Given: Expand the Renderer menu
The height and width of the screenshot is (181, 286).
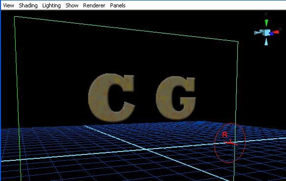Looking at the screenshot, I should tap(94, 5).
